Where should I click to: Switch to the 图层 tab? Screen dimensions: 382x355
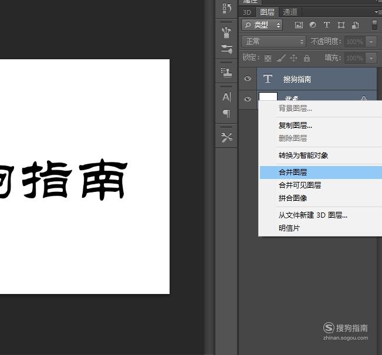(x=267, y=12)
